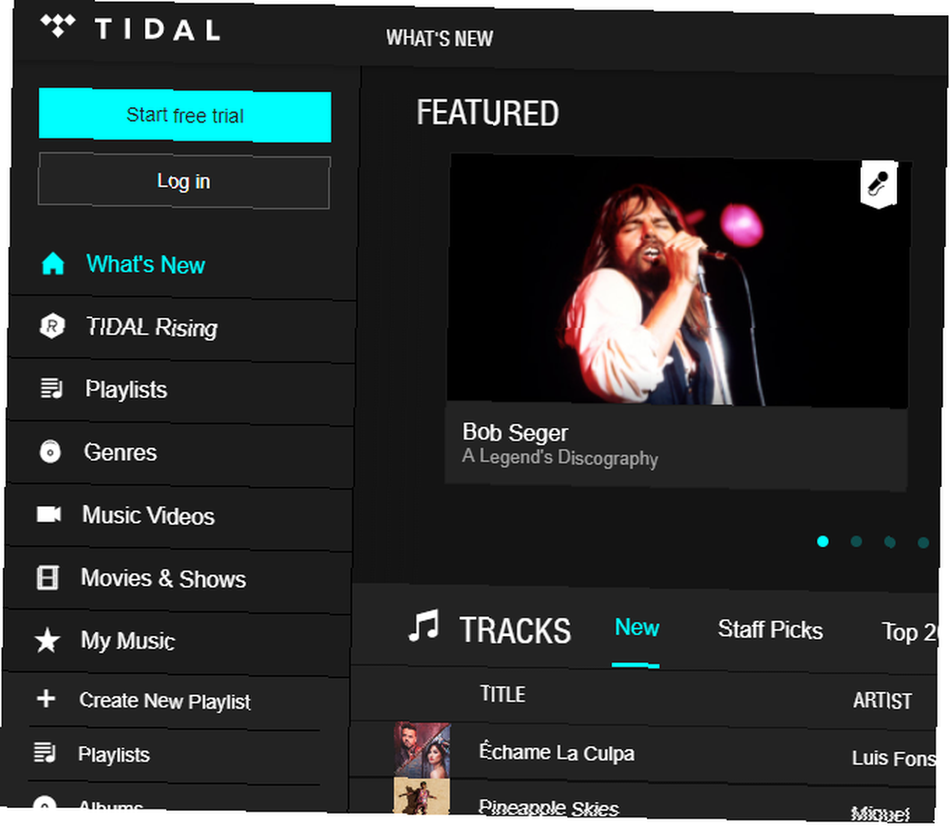Click the microphone badge on featured image
The height and width of the screenshot is (826, 950).
[x=878, y=184]
